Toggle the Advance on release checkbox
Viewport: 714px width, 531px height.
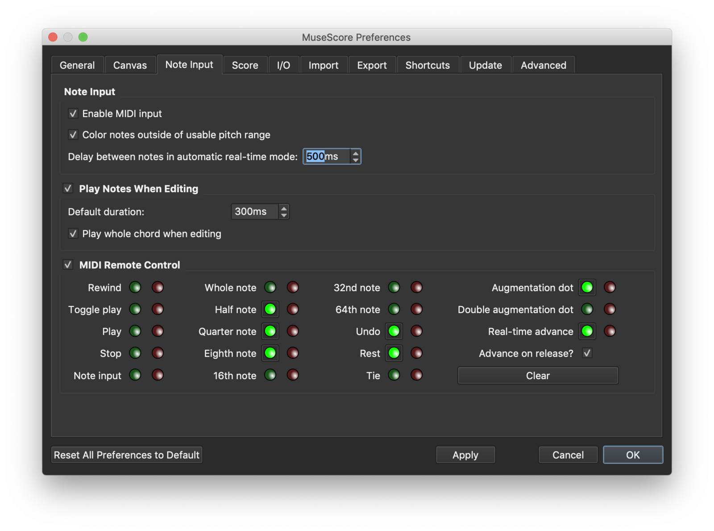(587, 353)
